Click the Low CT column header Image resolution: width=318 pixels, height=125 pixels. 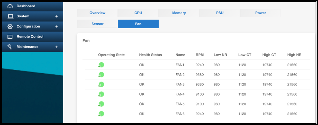[245, 55]
